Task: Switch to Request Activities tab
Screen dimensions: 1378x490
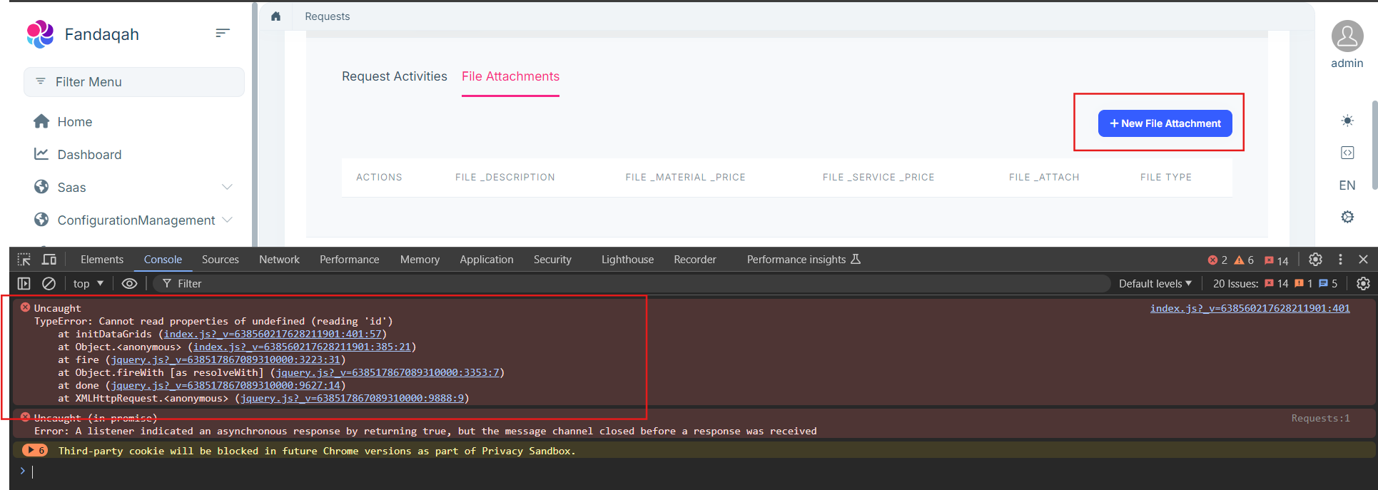Action: (395, 76)
